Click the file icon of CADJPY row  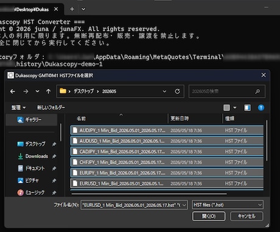point(75,151)
